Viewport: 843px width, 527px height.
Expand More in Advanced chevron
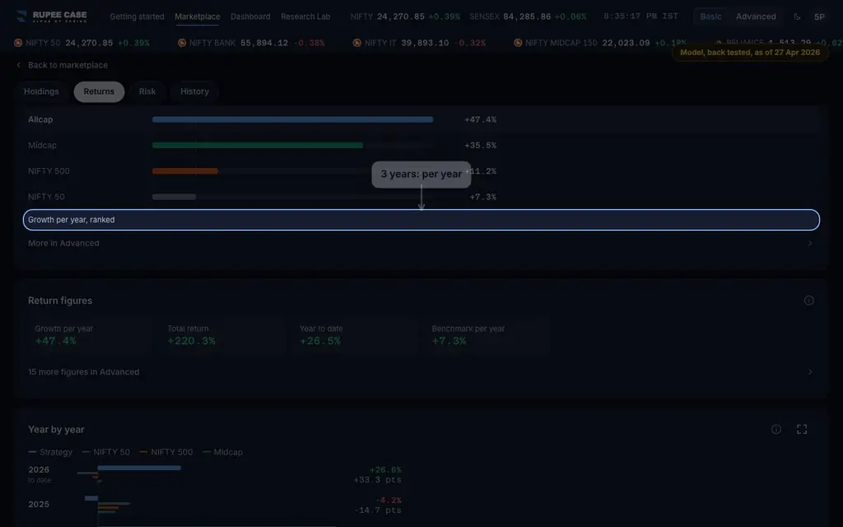(x=810, y=243)
